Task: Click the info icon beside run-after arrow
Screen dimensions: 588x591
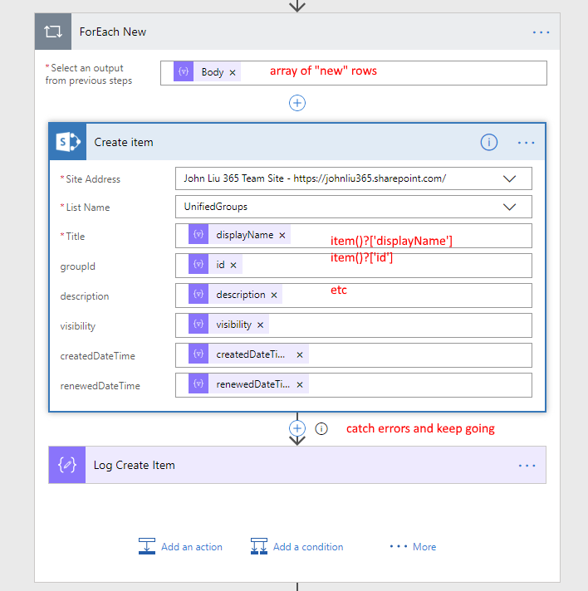Action: click(x=321, y=429)
